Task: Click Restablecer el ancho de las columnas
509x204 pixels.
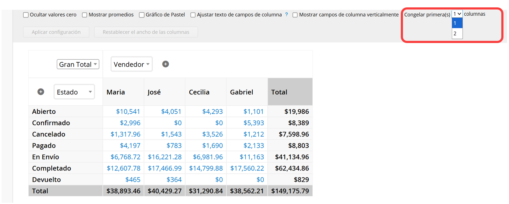Action: click(146, 32)
